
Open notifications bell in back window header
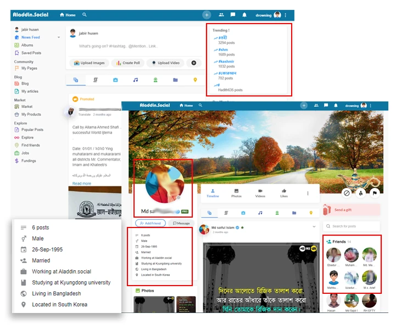coord(244,15)
